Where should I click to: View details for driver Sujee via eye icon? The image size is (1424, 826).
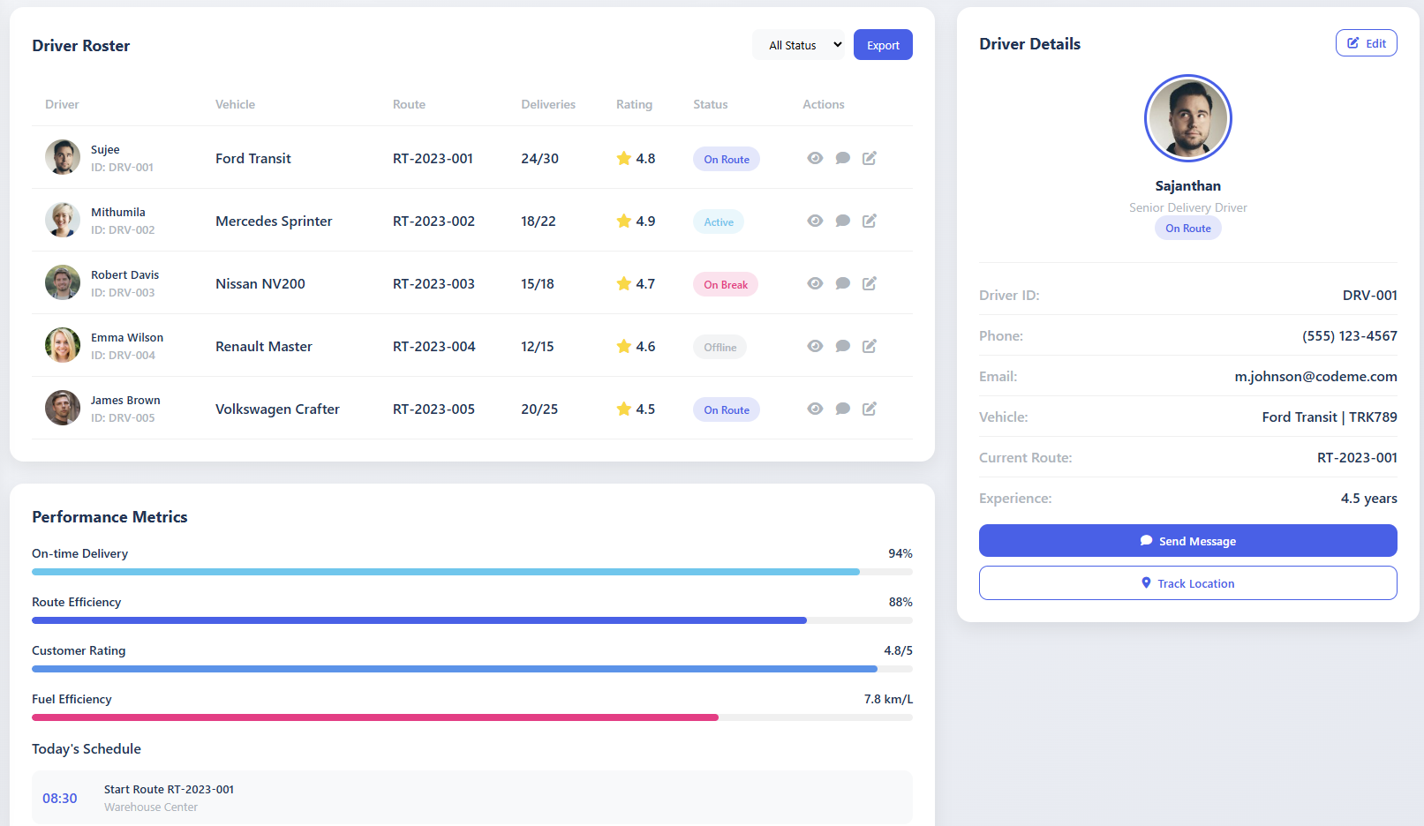click(x=815, y=158)
